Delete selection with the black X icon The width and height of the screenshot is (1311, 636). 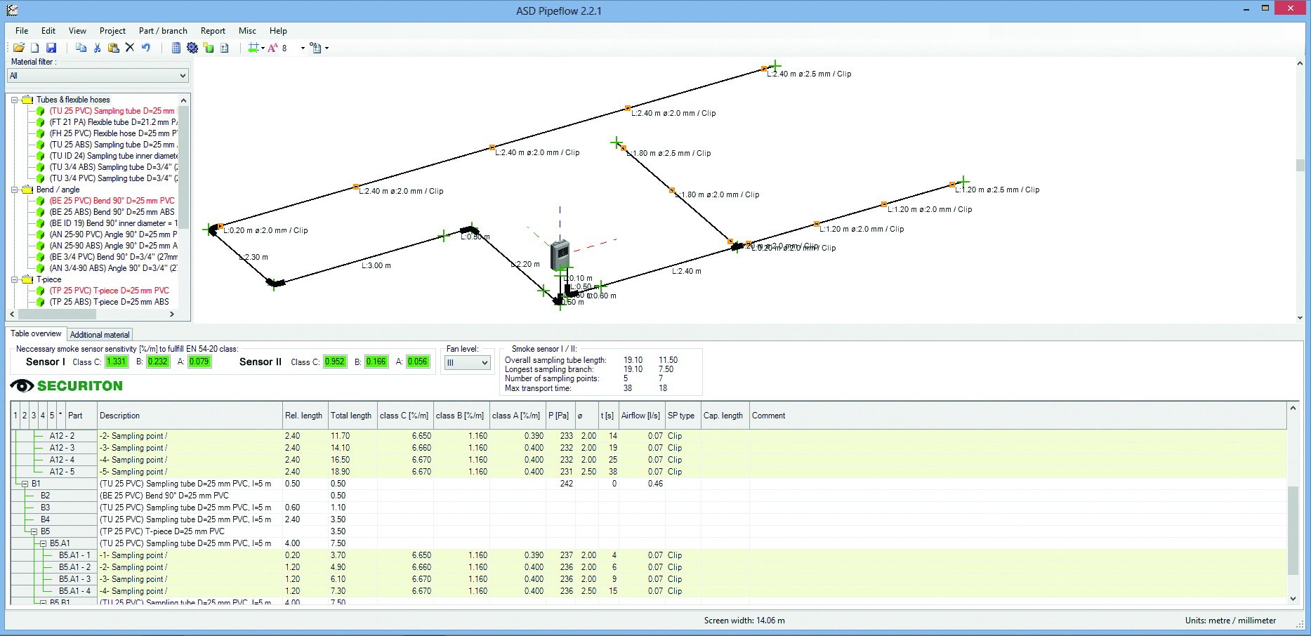[129, 48]
